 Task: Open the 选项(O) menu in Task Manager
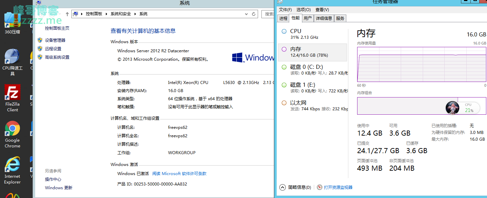tap(303, 10)
